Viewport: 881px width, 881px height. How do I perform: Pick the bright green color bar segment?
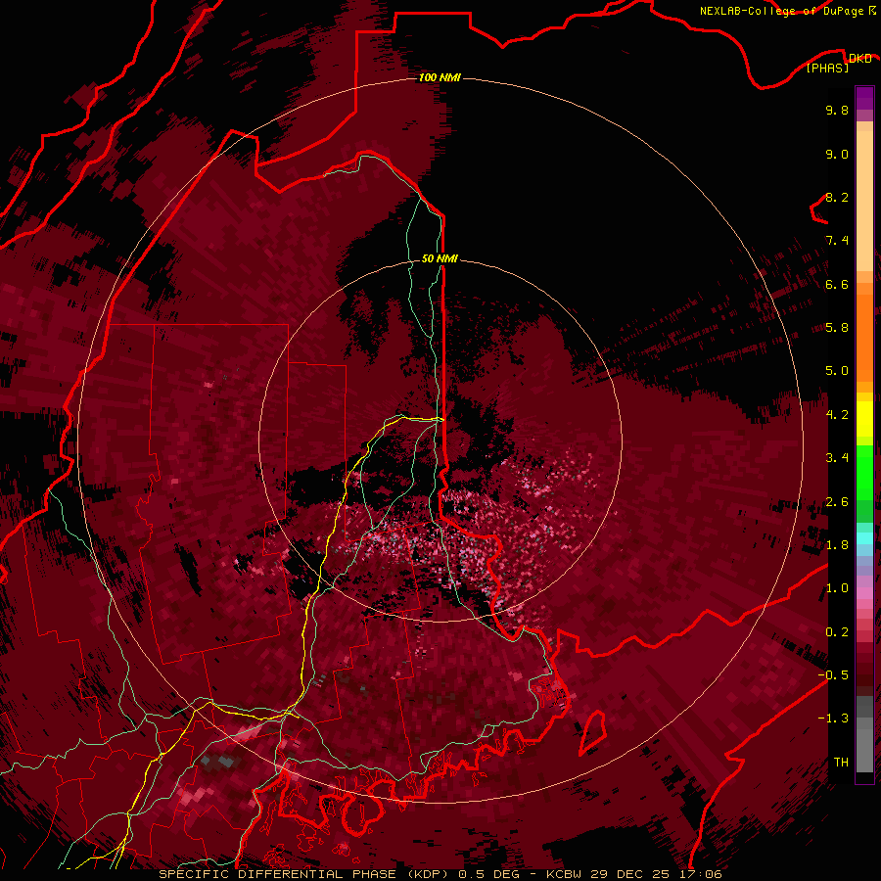864,472
